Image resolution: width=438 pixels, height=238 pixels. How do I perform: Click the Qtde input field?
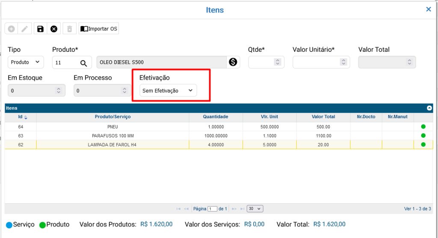click(261, 62)
